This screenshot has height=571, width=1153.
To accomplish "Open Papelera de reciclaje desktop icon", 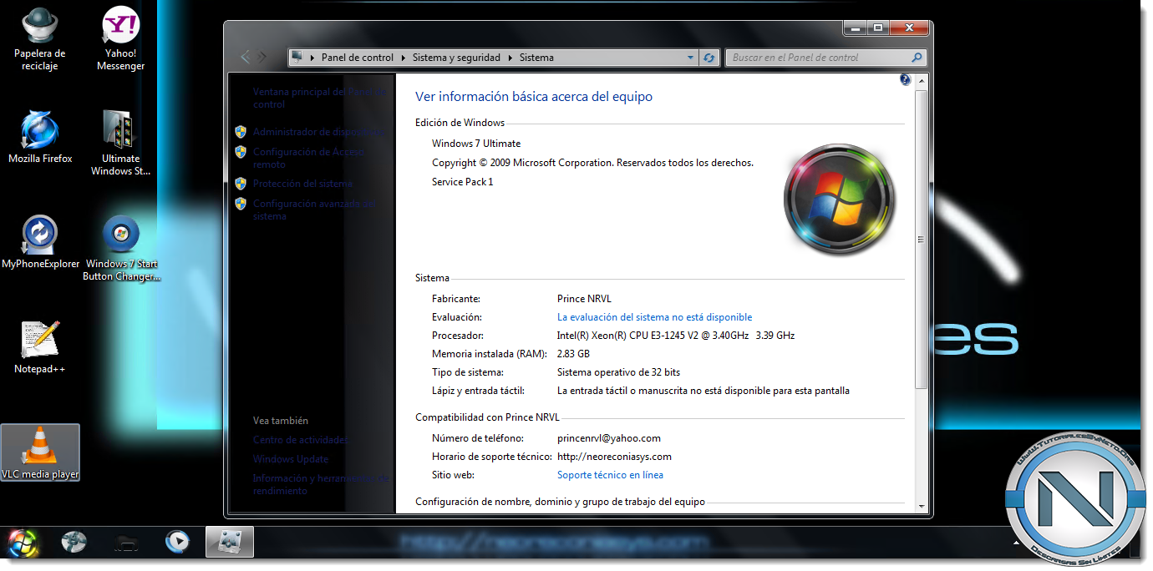I will 39,39.
